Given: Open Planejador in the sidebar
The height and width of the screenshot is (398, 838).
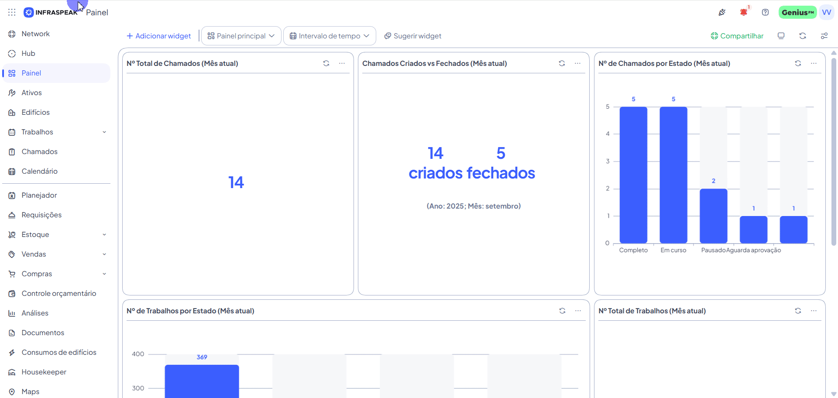Looking at the screenshot, I should 56,195.
